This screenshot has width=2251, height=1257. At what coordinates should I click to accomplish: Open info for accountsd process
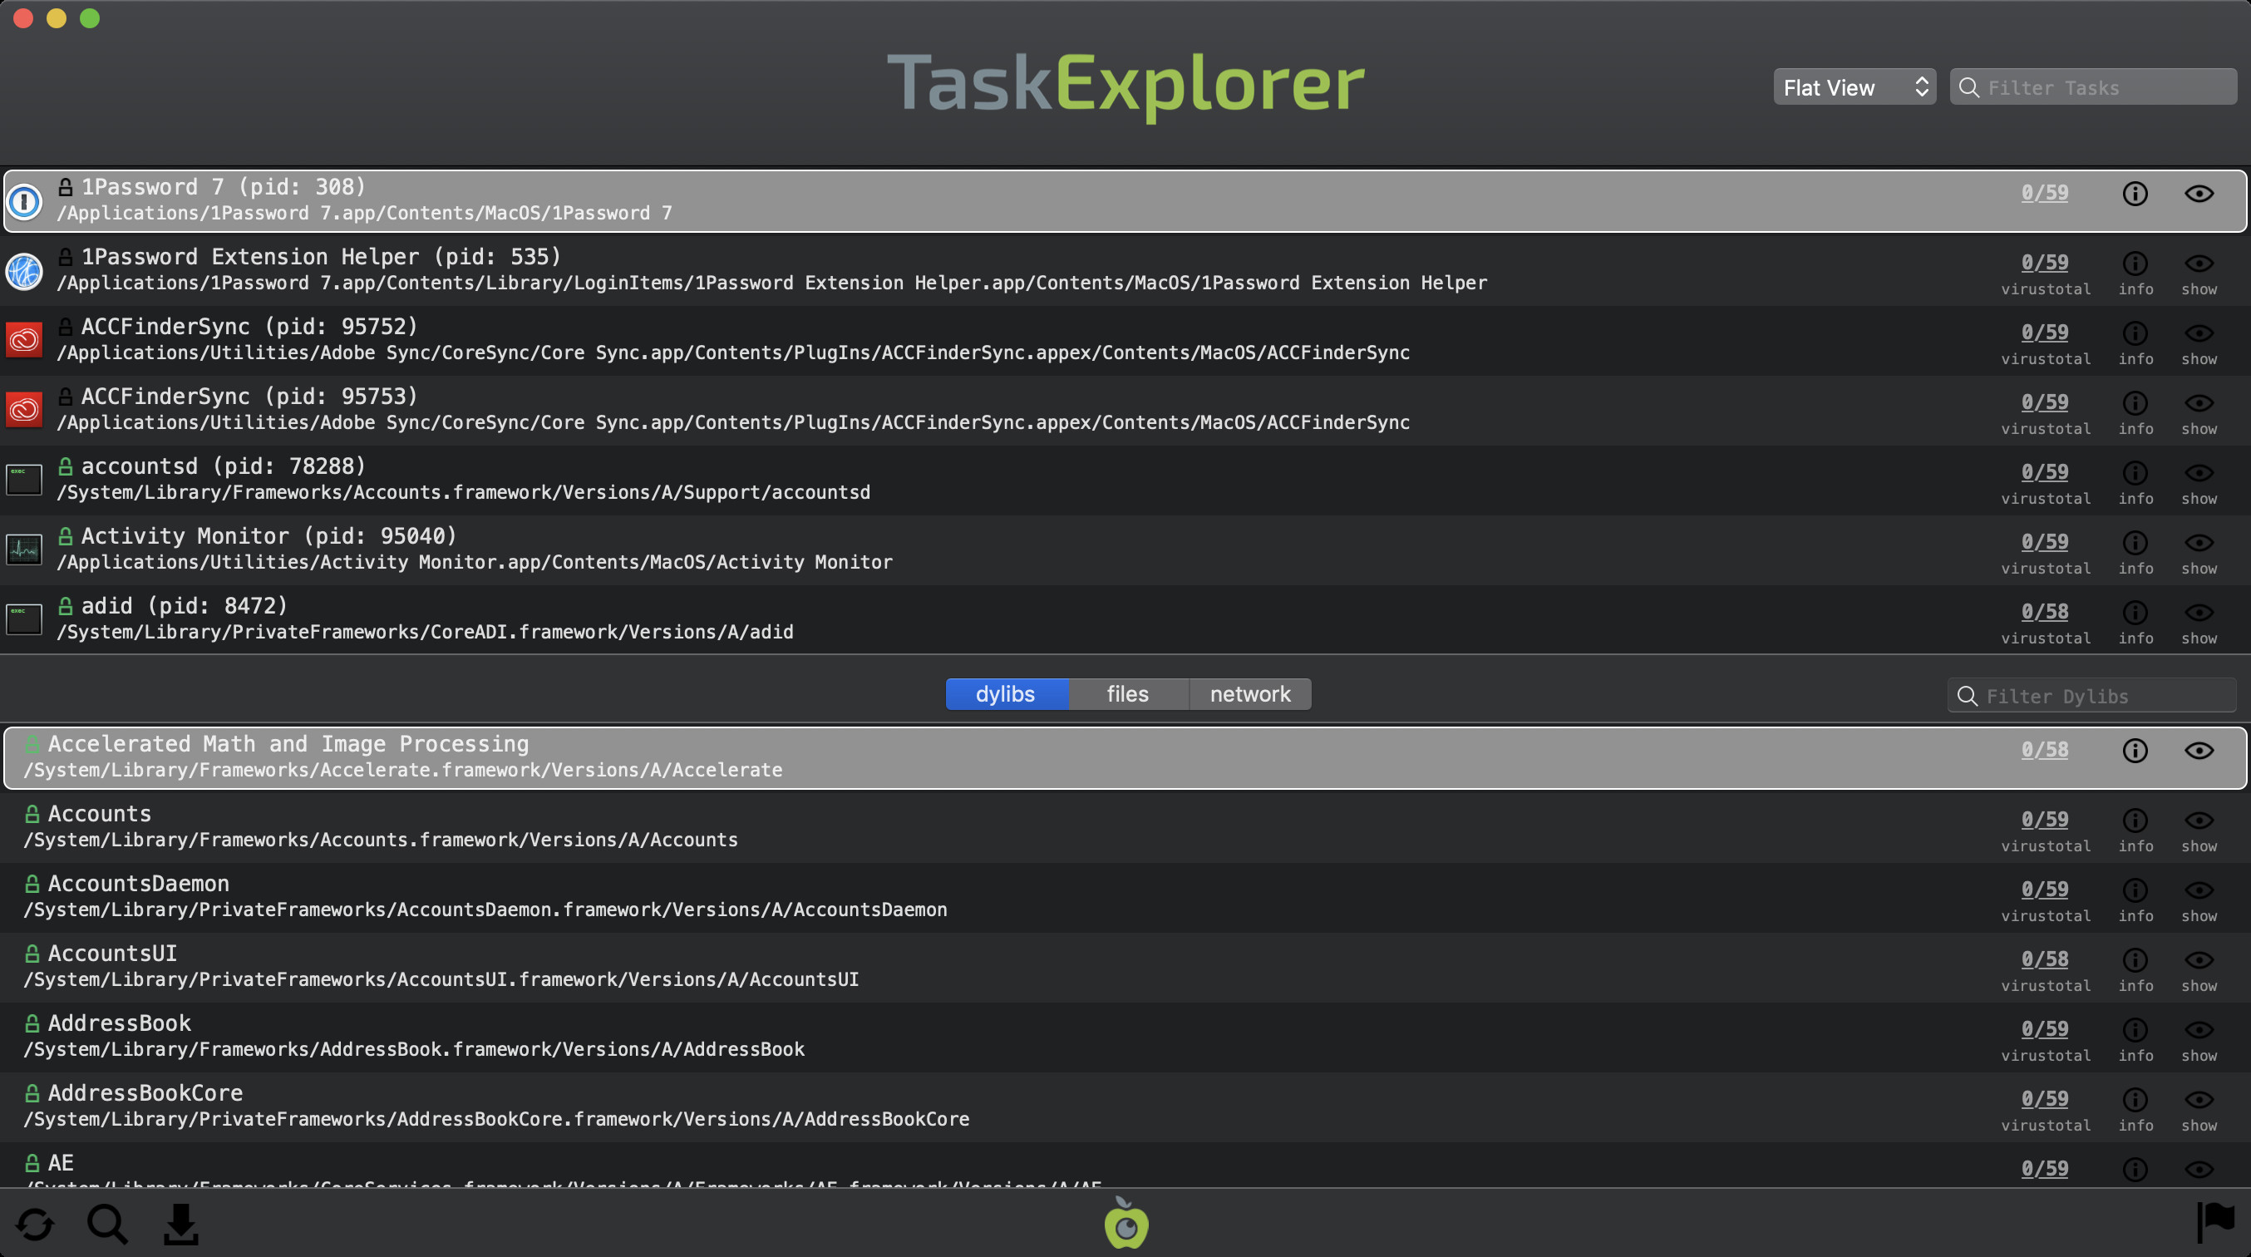(x=2135, y=473)
